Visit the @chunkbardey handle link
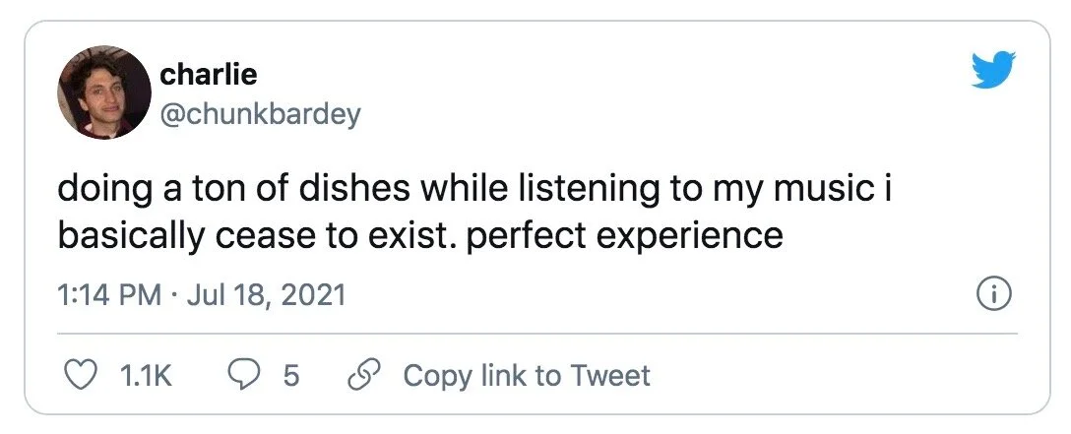 pyautogui.click(x=260, y=114)
